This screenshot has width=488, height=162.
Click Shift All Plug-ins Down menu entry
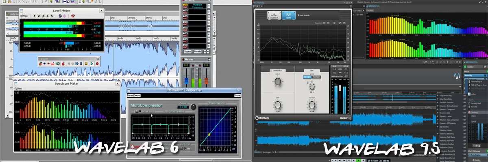click(x=478, y=85)
